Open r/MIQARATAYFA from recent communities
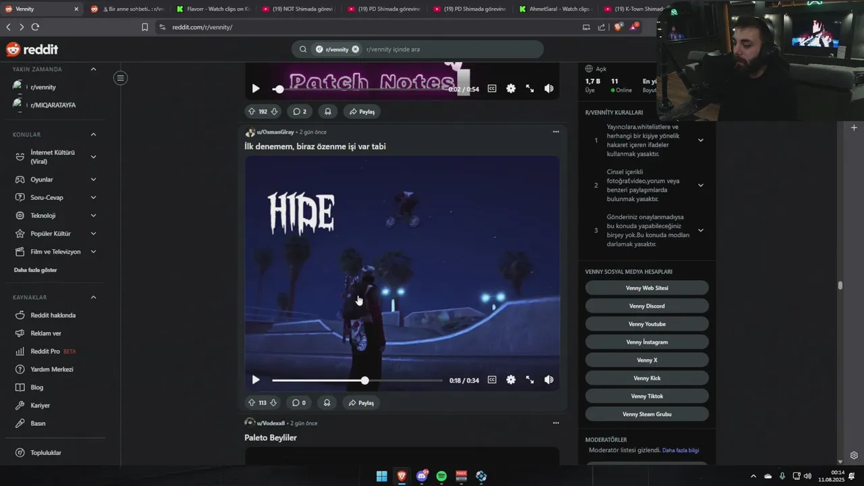 point(53,105)
